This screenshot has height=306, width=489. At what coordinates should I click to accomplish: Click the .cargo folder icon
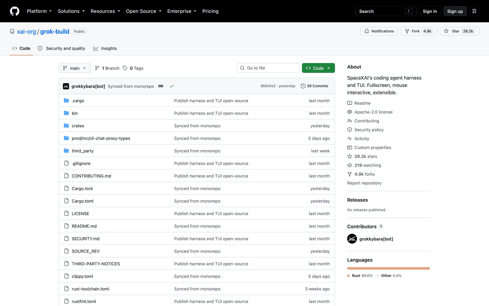click(66, 101)
